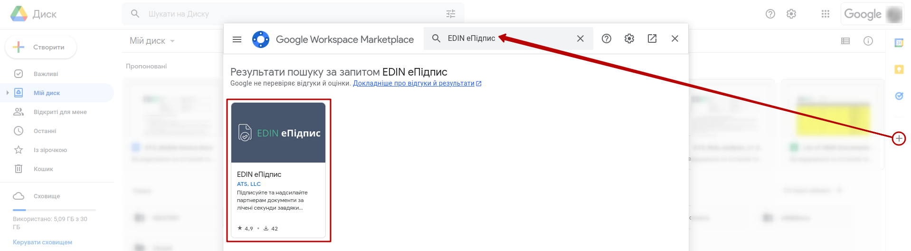Screen dimensions: 911x251
Task: Expand the 'Мій диск' tree arrow
Action: click(7, 93)
